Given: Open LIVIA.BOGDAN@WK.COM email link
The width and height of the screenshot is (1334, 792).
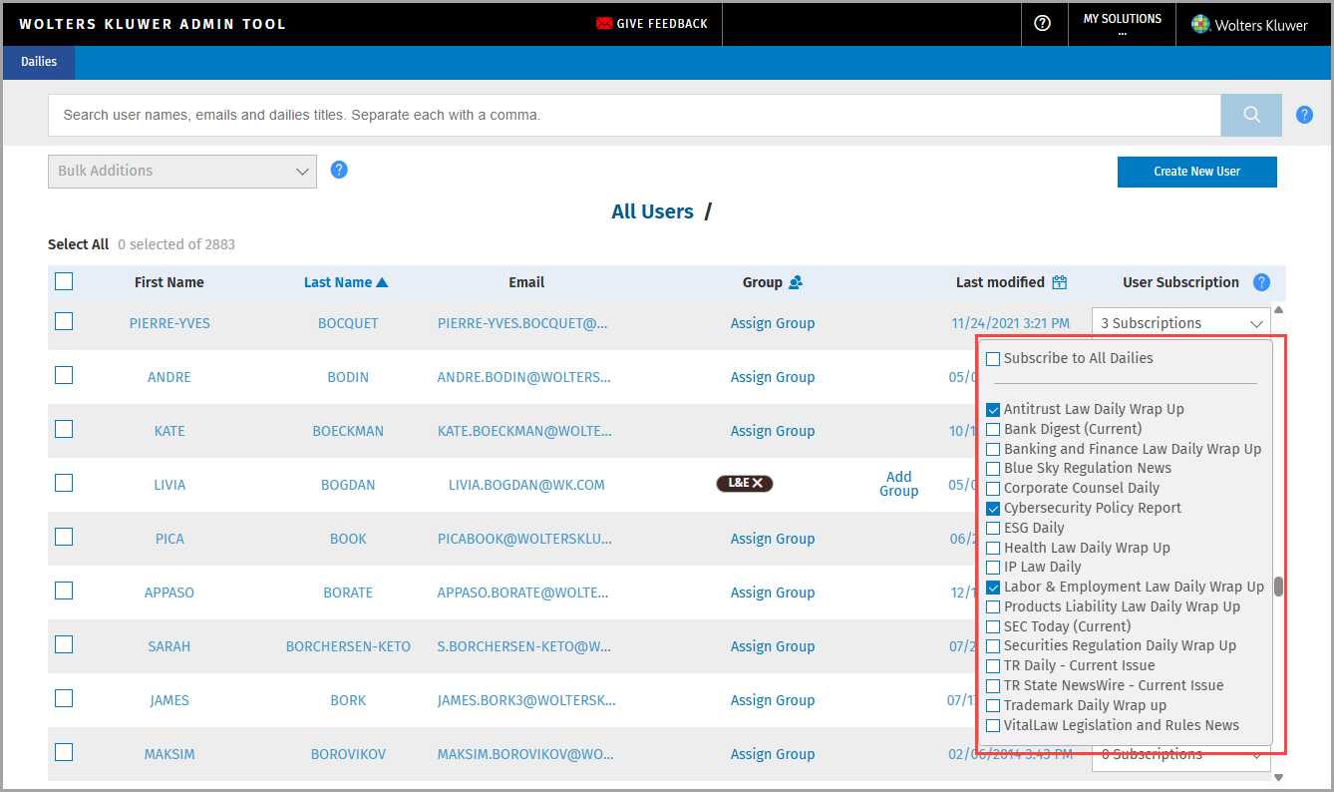Looking at the screenshot, I should [526, 485].
